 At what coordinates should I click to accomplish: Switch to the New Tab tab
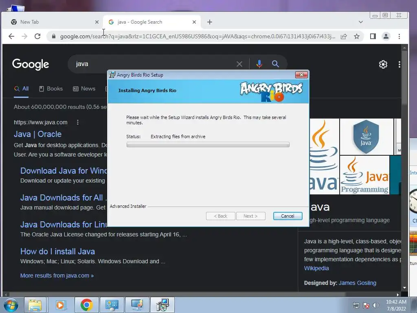pyautogui.click(x=53, y=22)
